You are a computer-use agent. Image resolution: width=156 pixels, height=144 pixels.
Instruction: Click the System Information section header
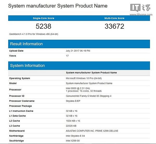[27, 66]
